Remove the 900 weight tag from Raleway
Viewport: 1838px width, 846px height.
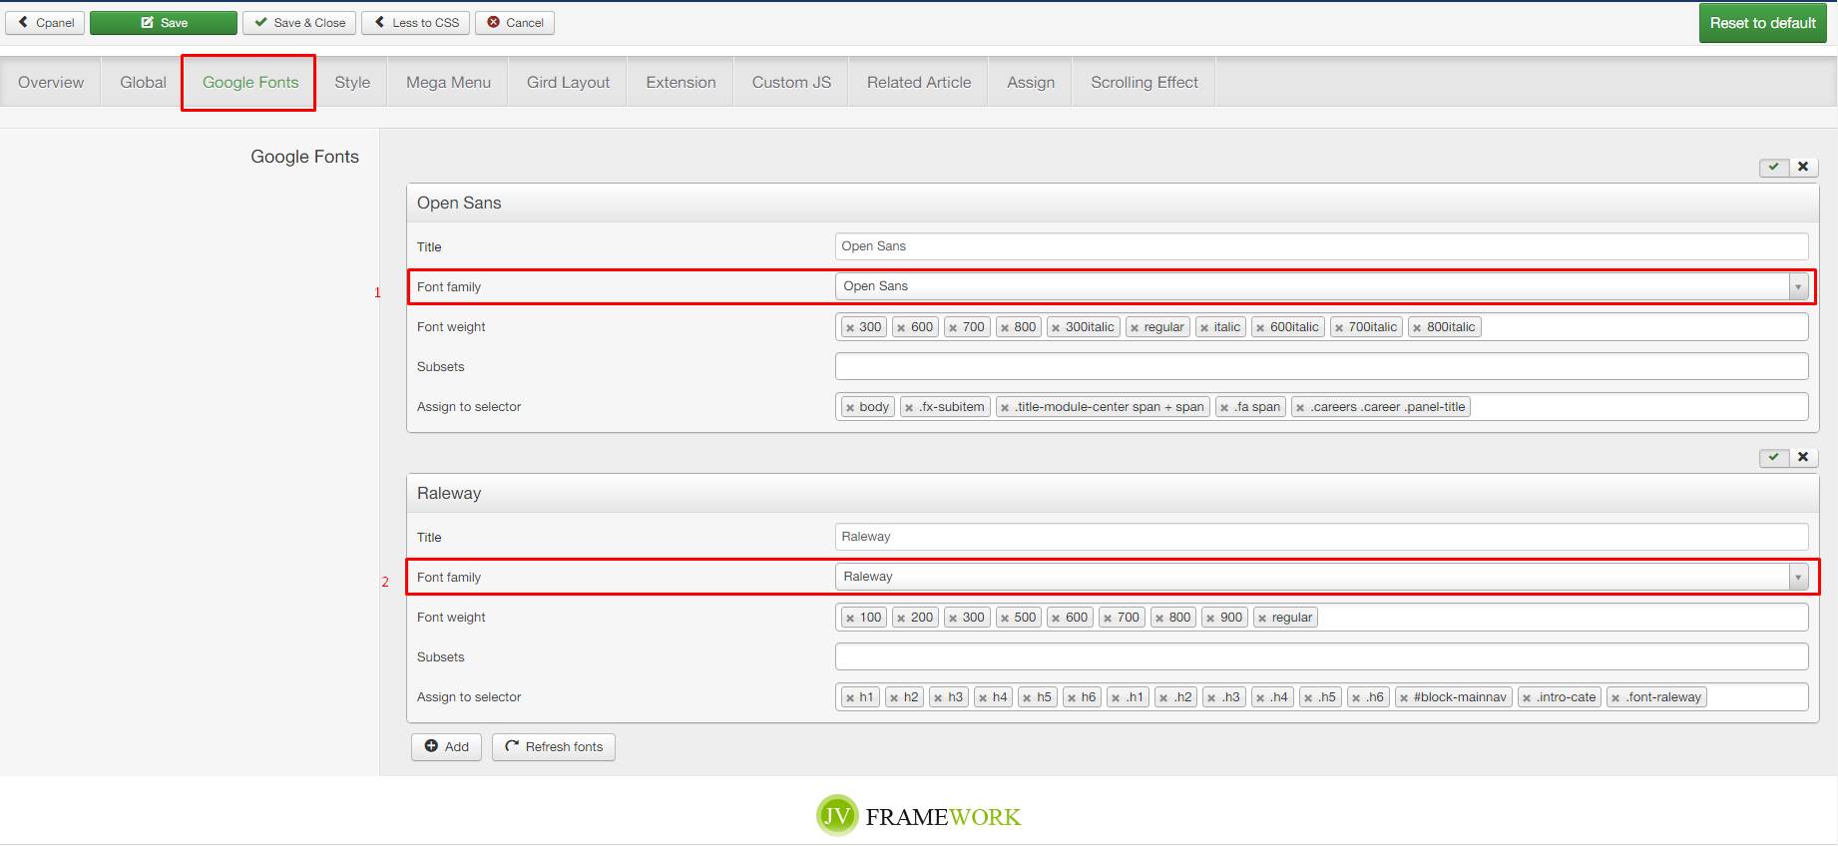[x=1210, y=619]
